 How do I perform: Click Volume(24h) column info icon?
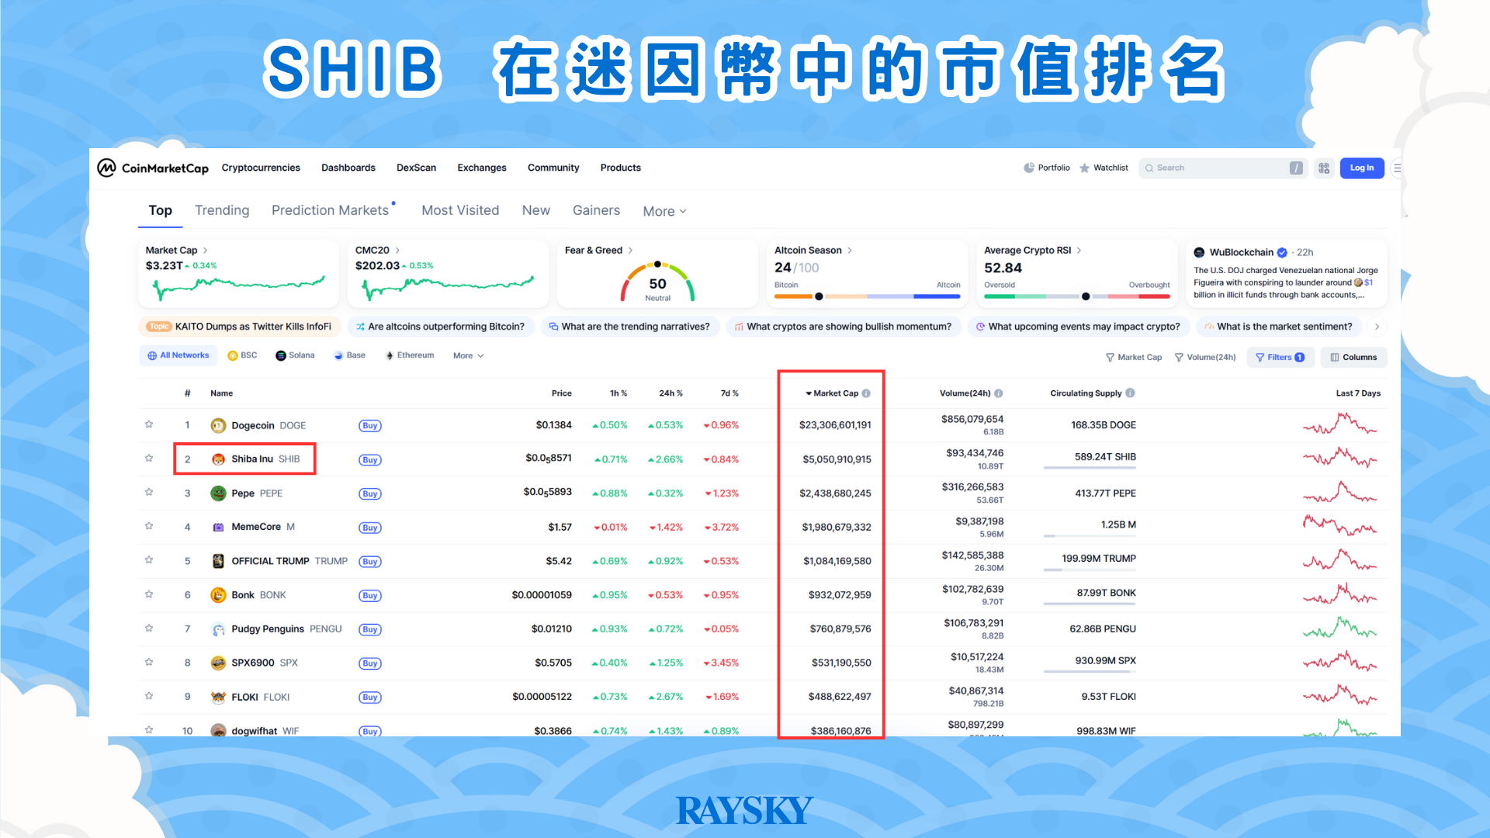pyautogui.click(x=999, y=393)
